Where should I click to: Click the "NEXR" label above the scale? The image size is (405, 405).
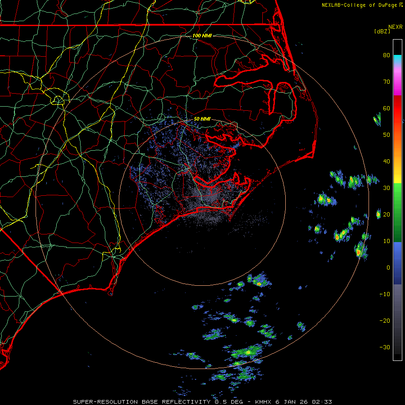[396, 27]
